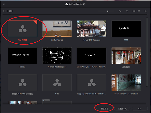Image resolution: width=151 pixels, height=113 pixels.
Task: Select the Xinfu Market project thumbnail
Action: (57, 29)
